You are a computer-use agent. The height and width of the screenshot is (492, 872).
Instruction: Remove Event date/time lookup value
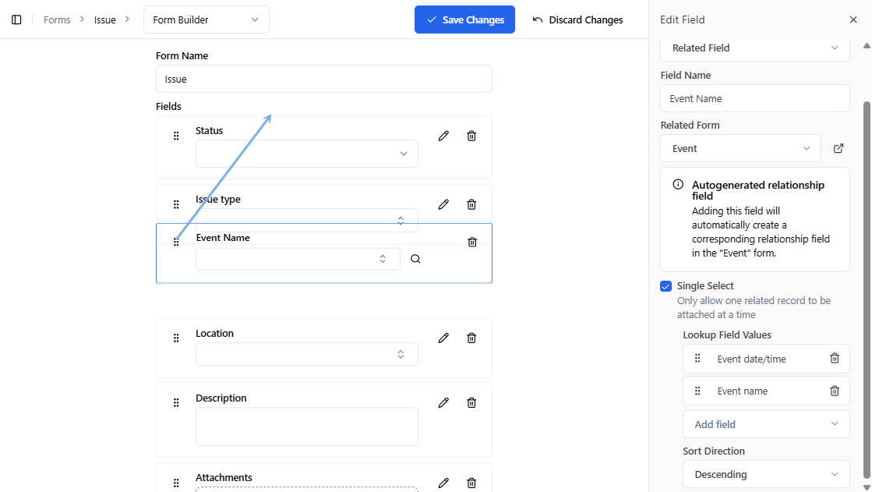[835, 359]
